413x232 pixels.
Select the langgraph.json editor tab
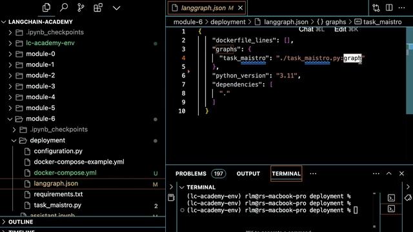(x=207, y=8)
